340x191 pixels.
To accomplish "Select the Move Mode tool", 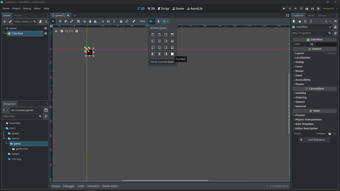I will [60, 21].
